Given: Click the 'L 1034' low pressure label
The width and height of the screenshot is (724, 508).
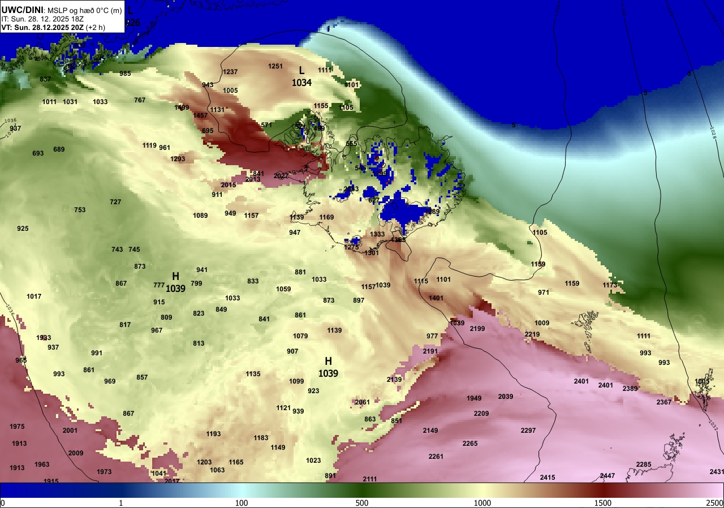Looking at the screenshot, I should 301,76.
